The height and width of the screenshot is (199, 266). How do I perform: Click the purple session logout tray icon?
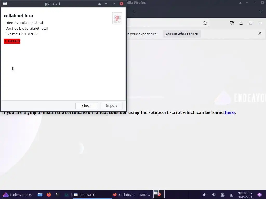click(260, 195)
